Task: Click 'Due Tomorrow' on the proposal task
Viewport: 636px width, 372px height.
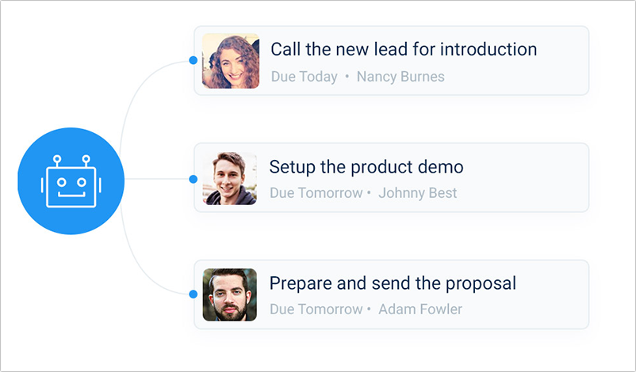Action: pos(316,309)
